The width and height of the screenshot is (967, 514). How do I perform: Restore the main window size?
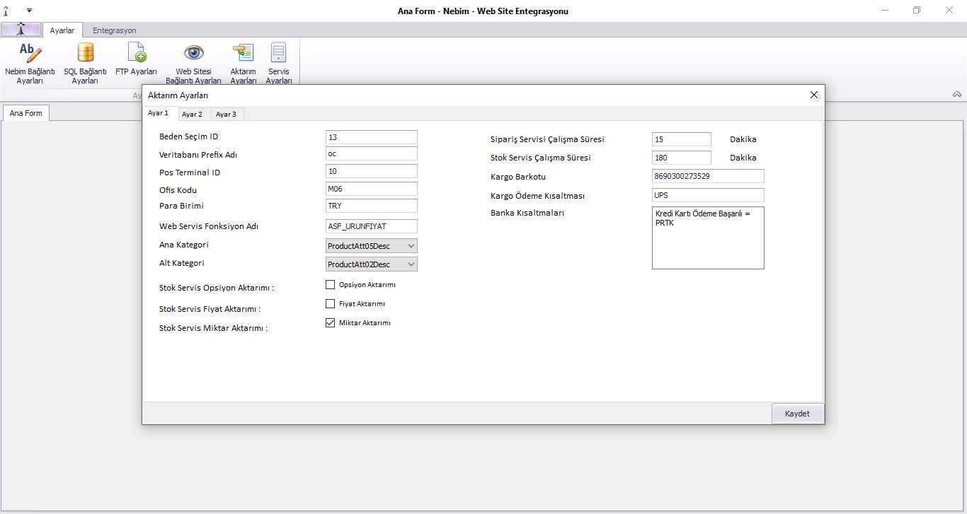[917, 11]
